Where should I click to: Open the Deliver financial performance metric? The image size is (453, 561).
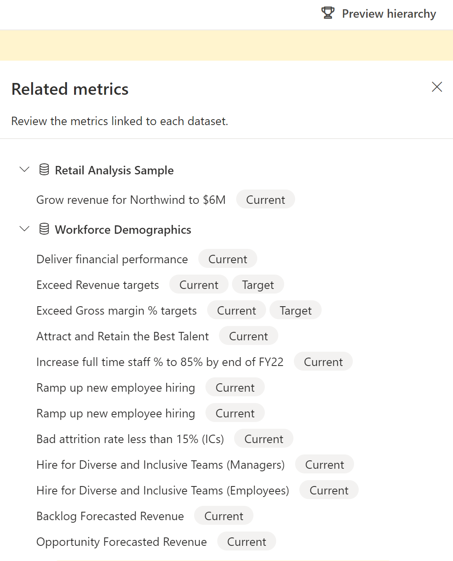pos(112,259)
